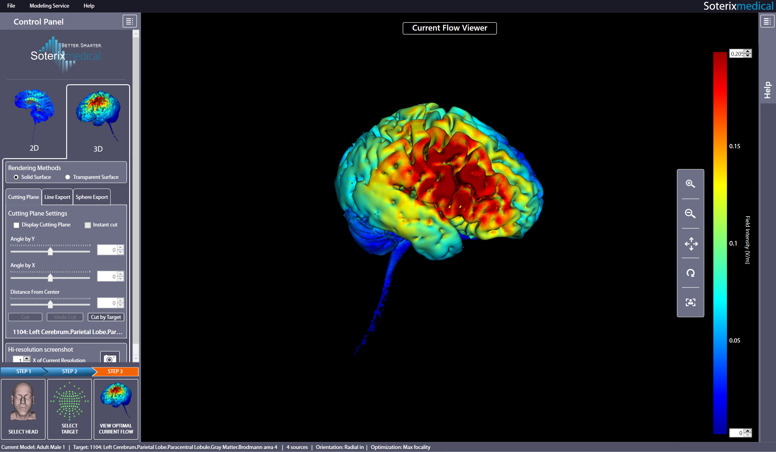
Task: Switch to the Line Export tab
Action: click(57, 197)
